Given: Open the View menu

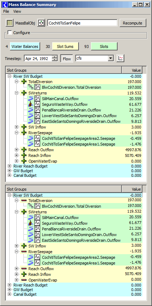Looking at the screenshot, I should point(17,11).
